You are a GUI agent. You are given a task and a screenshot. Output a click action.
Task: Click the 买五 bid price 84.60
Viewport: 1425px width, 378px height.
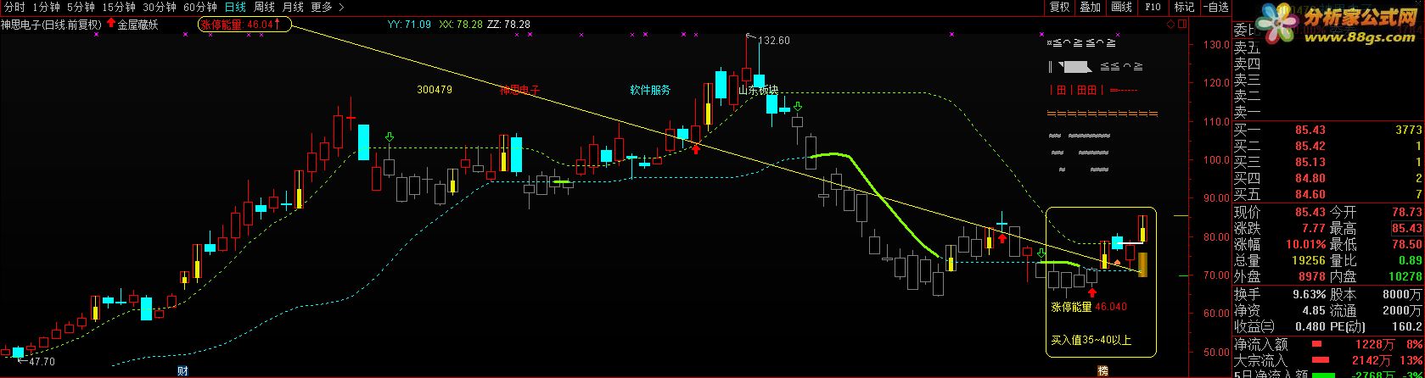[x=1310, y=194]
